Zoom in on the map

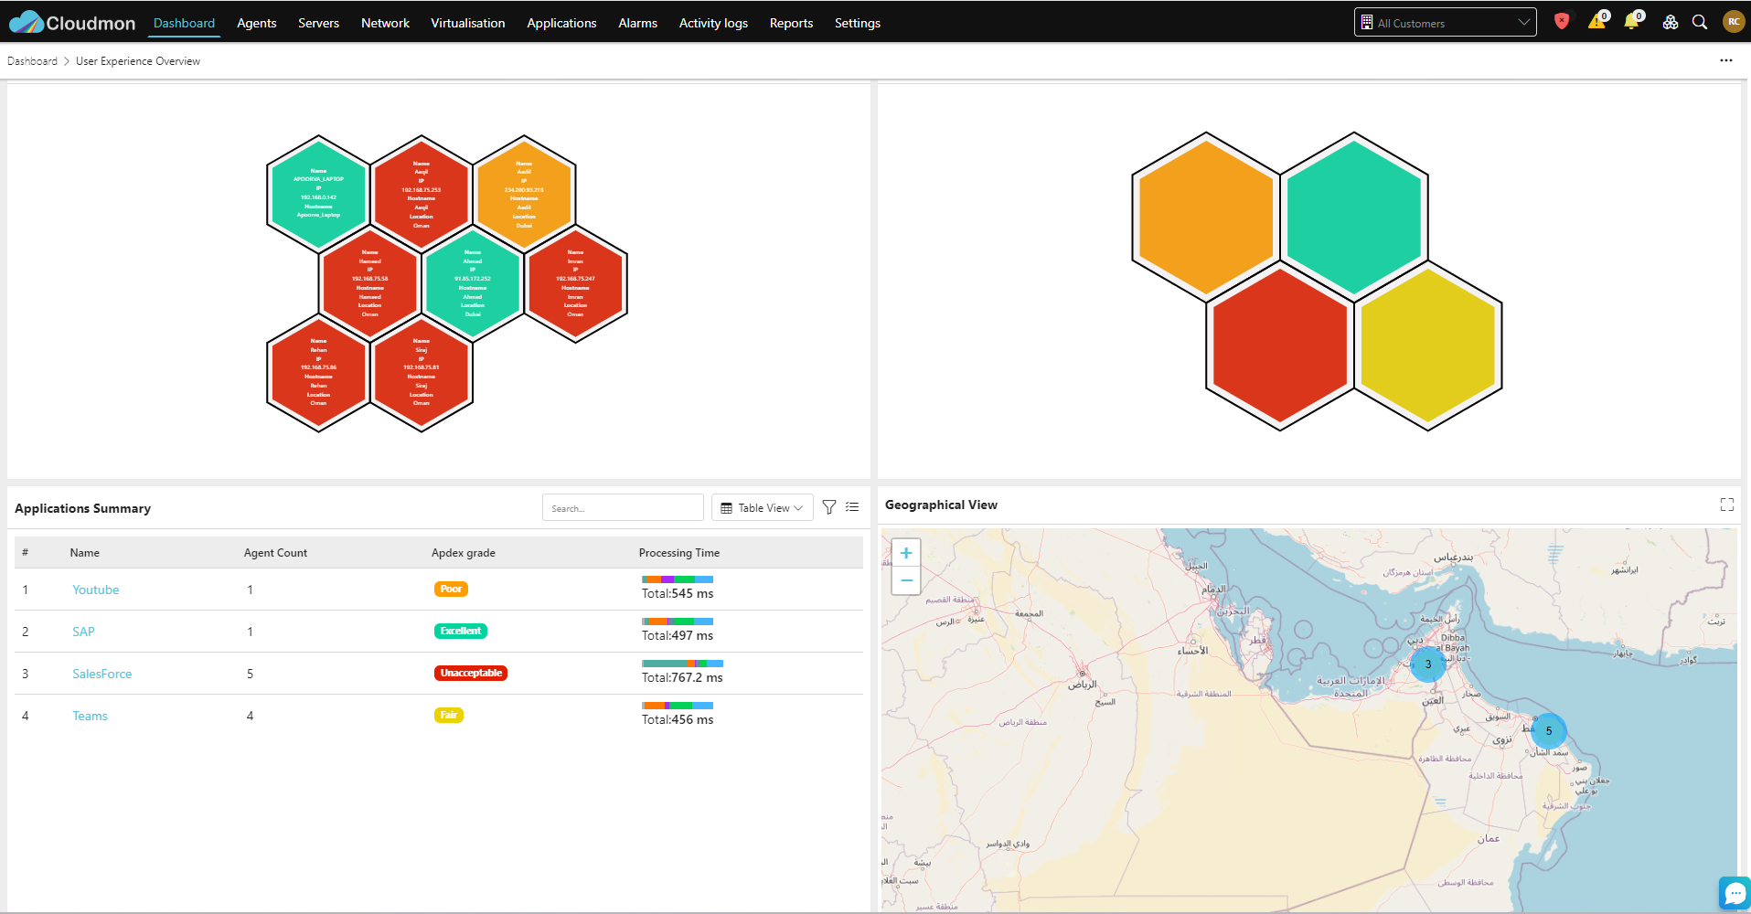click(x=906, y=553)
